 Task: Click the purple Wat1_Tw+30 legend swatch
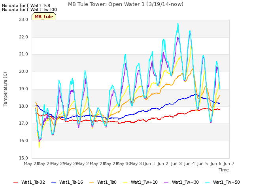(166, 183)
